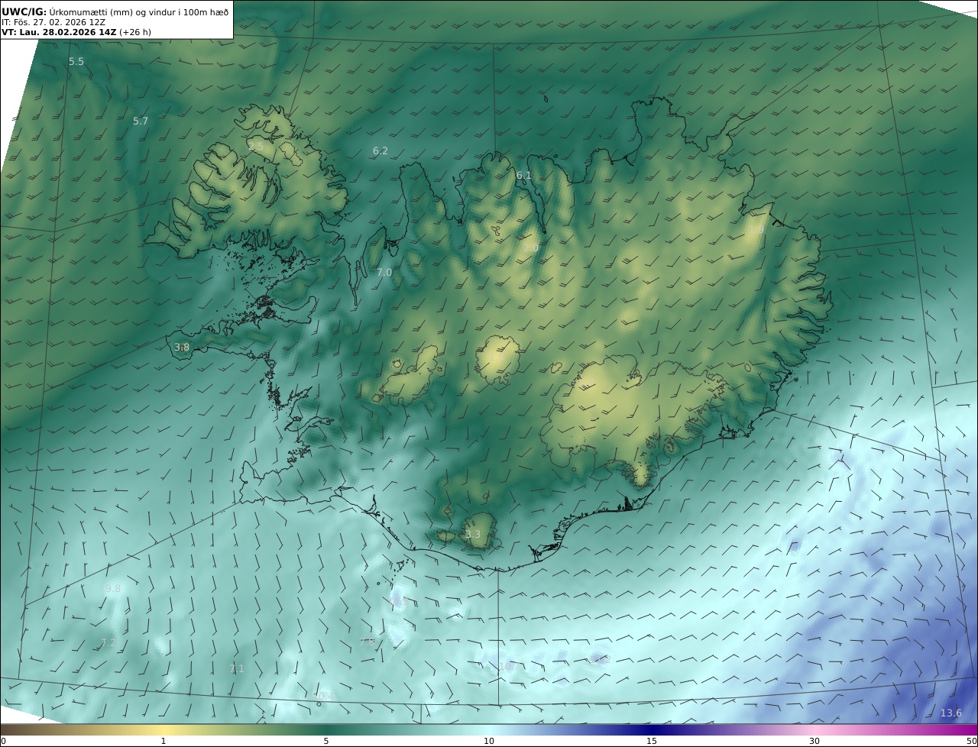Click the 6.1 value label on the map
Screen dimensions: 978x747
click(523, 175)
